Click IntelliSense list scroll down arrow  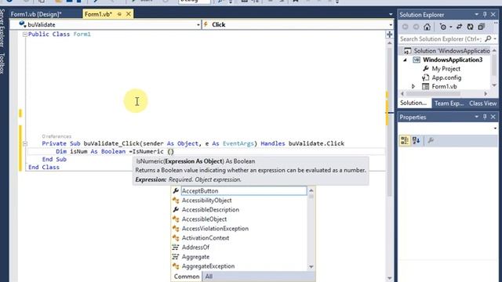tap(311, 266)
